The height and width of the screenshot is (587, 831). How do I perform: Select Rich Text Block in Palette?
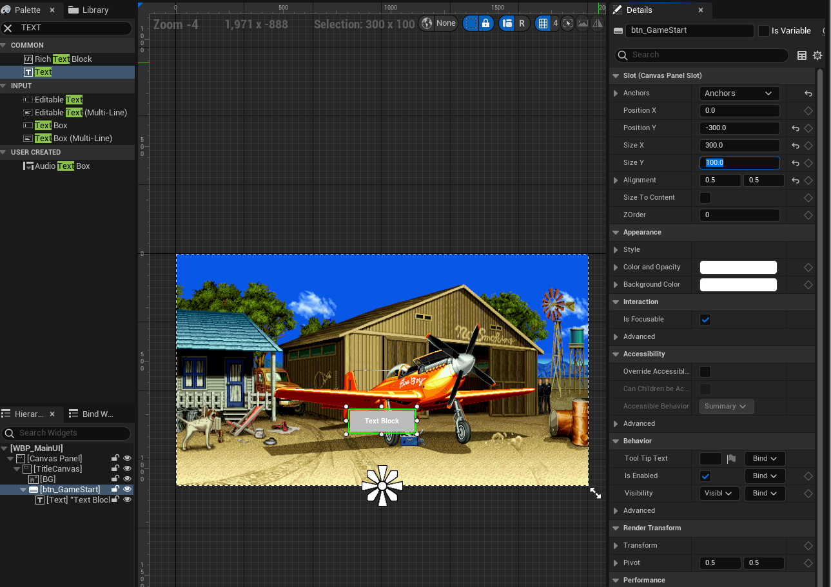click(x=63, y=59)
